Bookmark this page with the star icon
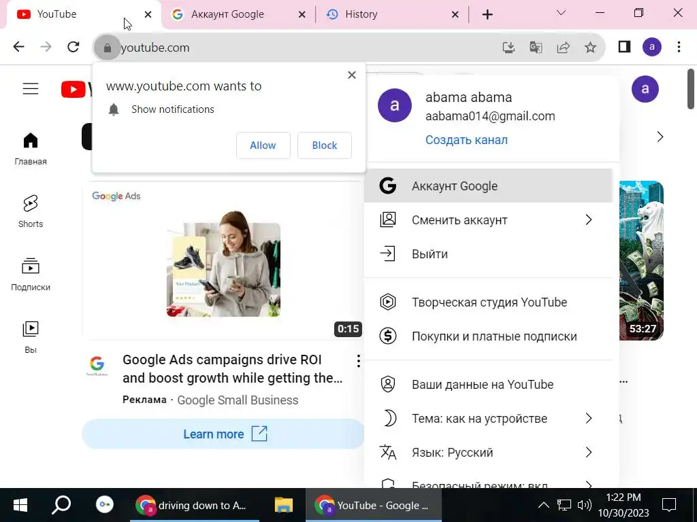The width and height of the screenshot is (697, 522). 590,47
